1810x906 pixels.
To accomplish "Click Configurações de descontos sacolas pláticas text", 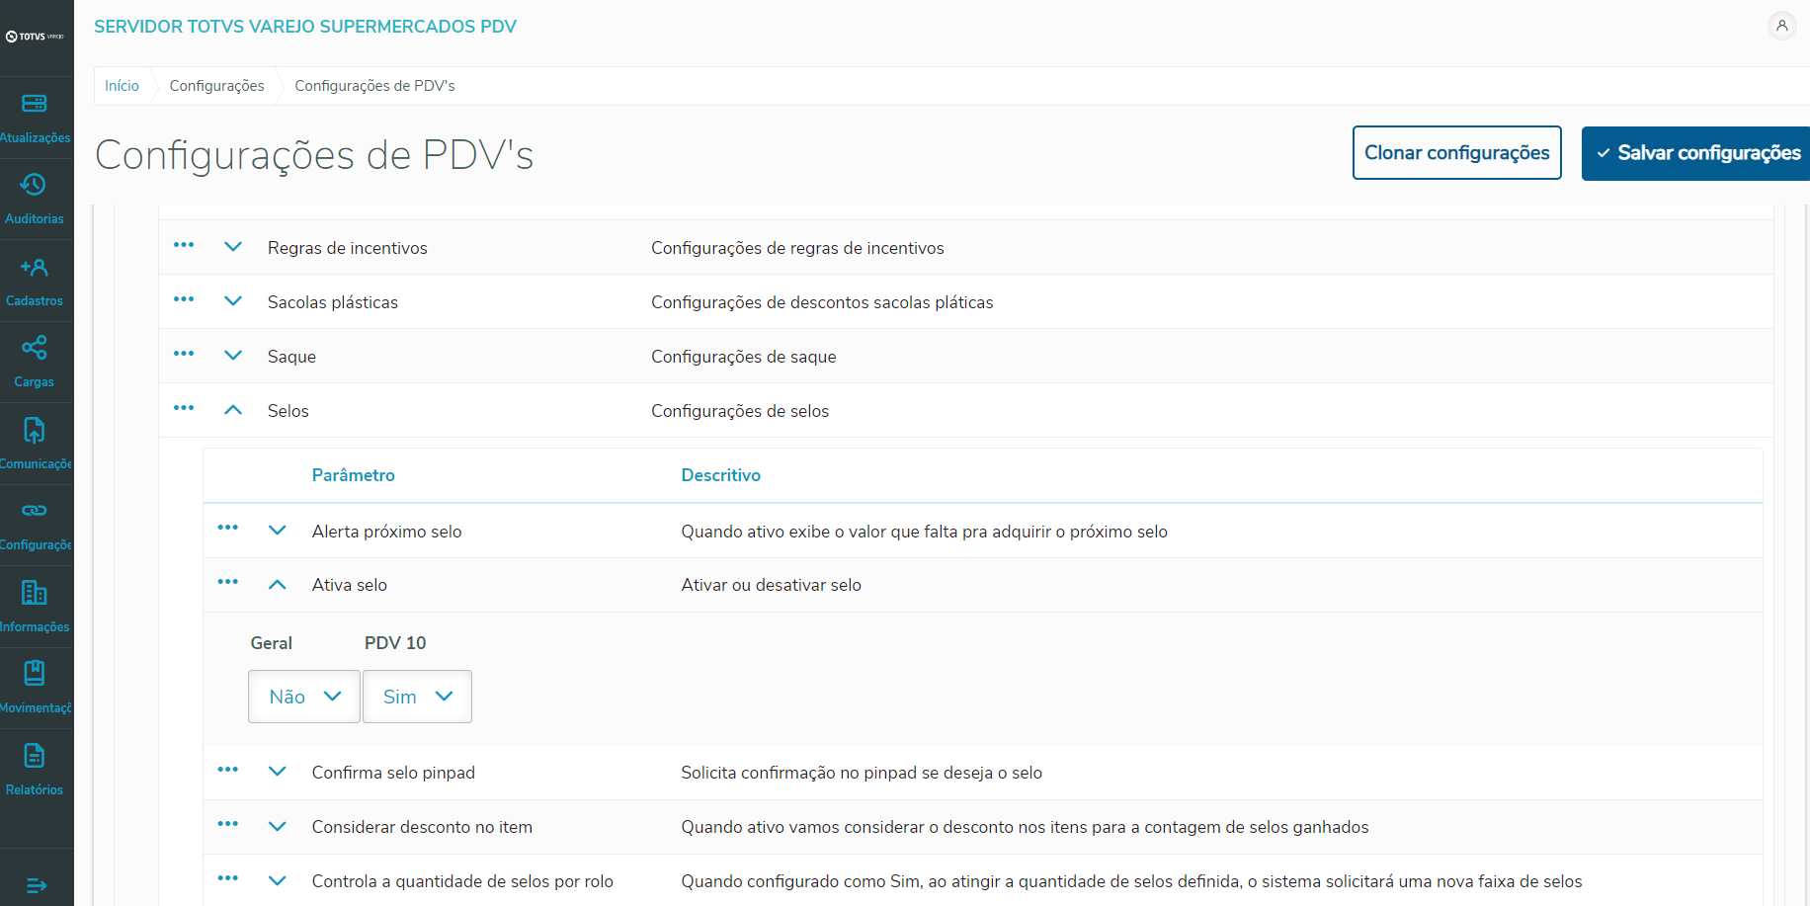I will [x=822, y=302].
